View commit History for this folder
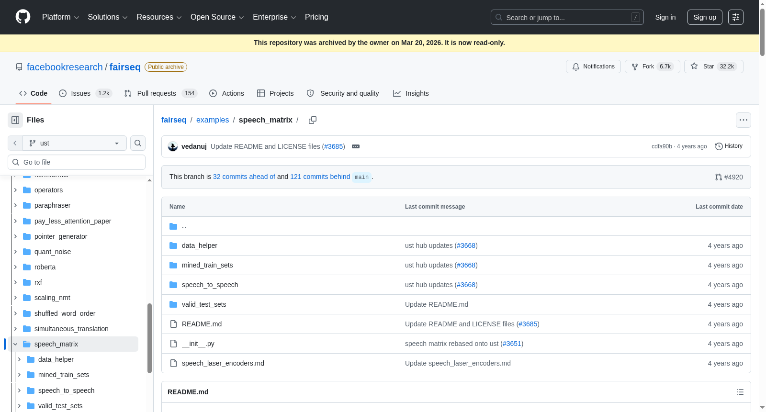This screenshot has height=412, width=766. click(x=729, y=146)
